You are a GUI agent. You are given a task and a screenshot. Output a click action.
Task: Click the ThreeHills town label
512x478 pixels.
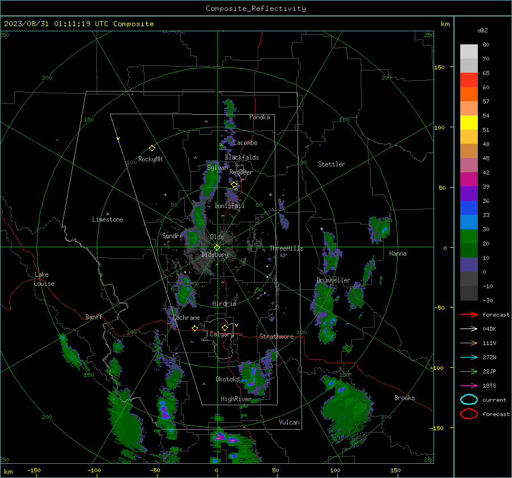pyautogui.click(x=286, y=248)
